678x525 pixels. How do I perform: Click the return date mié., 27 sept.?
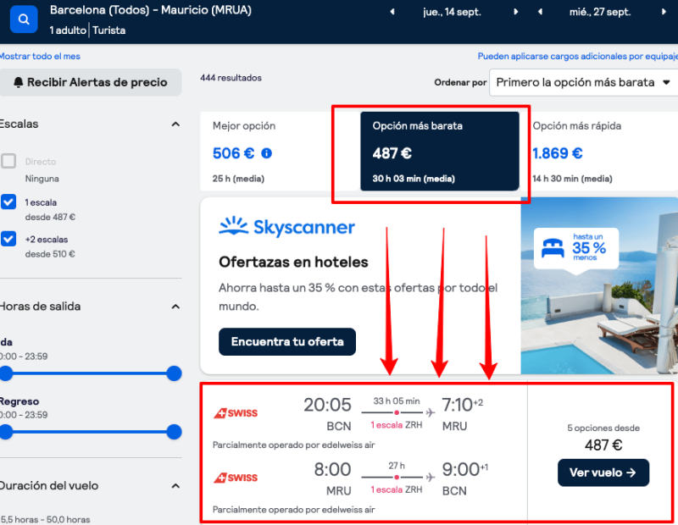[x=600, y=12]
